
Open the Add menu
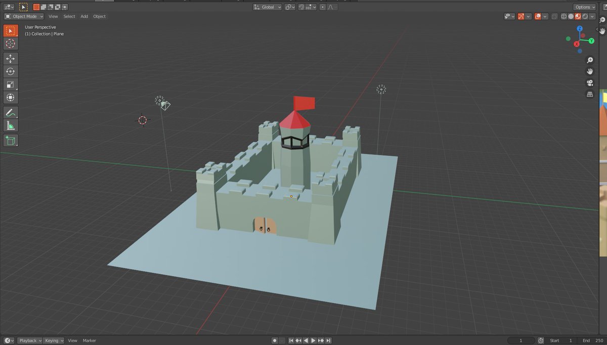84,16
